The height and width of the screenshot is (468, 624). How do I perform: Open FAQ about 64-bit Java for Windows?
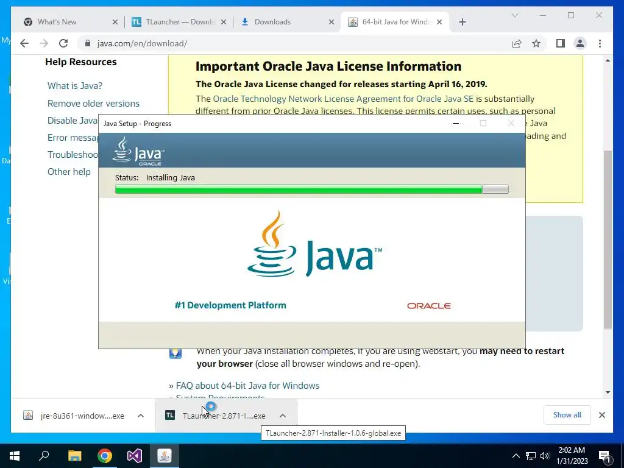pyautogui.click(x=247, y=386)
